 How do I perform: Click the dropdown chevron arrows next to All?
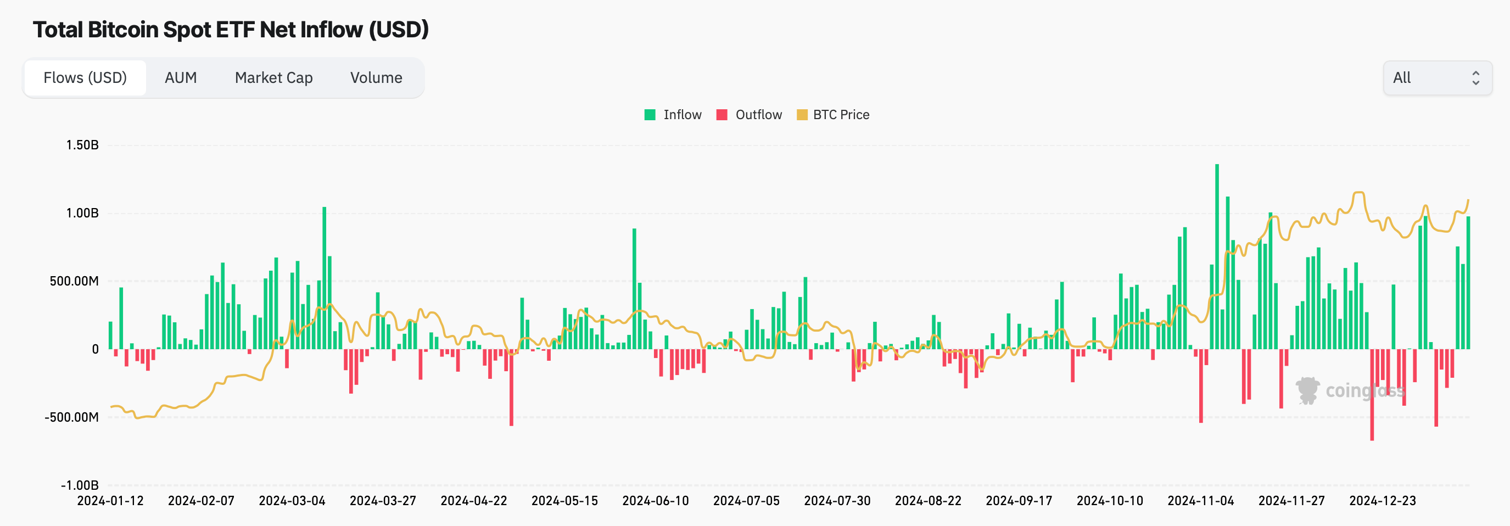[x=1475, y=77]
